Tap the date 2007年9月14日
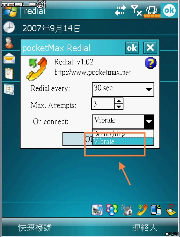Viewport: 180px width, 237px height. click(51, 28)
